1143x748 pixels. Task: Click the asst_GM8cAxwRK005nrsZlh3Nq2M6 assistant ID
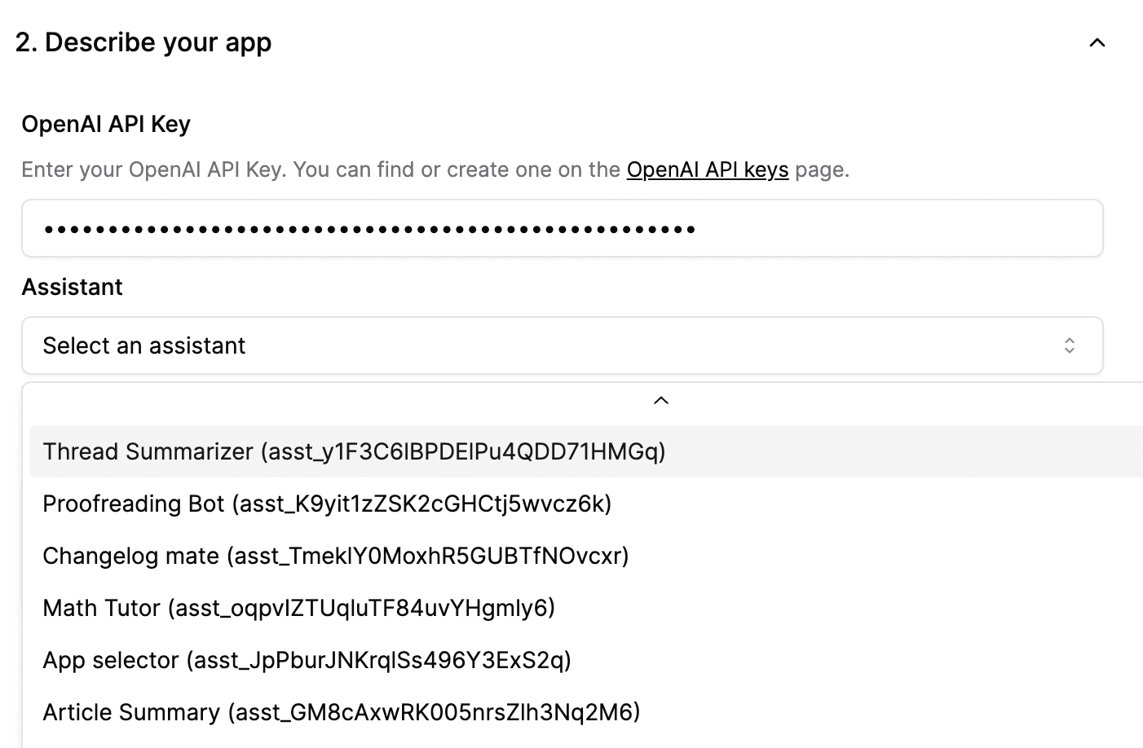(433, 712)
